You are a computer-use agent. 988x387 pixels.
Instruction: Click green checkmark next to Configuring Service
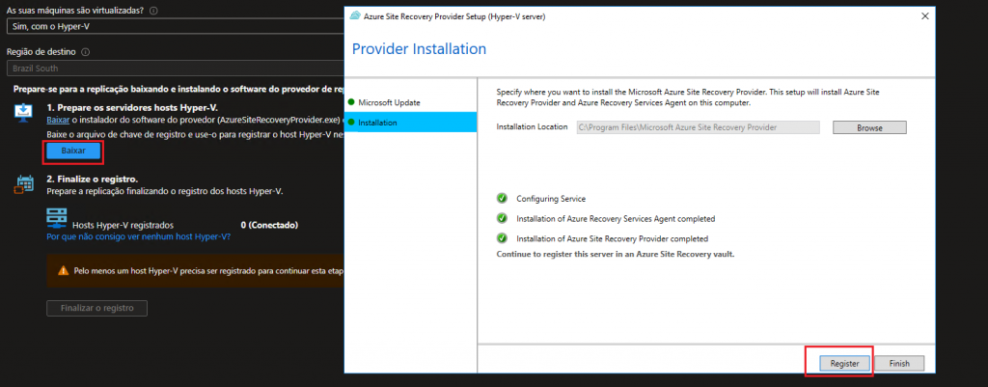pos(502,199)
